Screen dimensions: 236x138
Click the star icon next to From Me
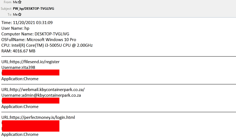point(20,2)
